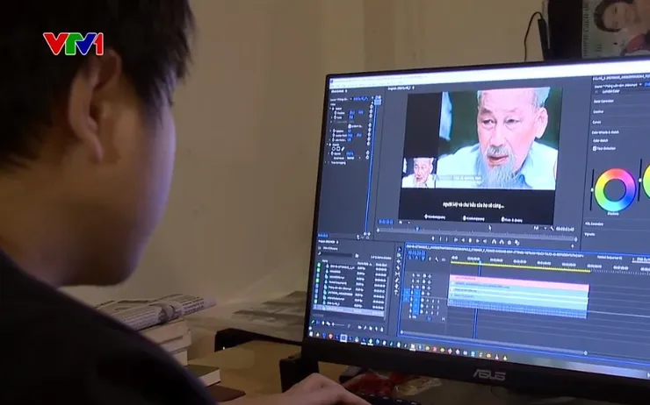This screenshot has width=650, height=405.
Task: Toggle Opacity stopwatch animation
Action: (332, 153)
